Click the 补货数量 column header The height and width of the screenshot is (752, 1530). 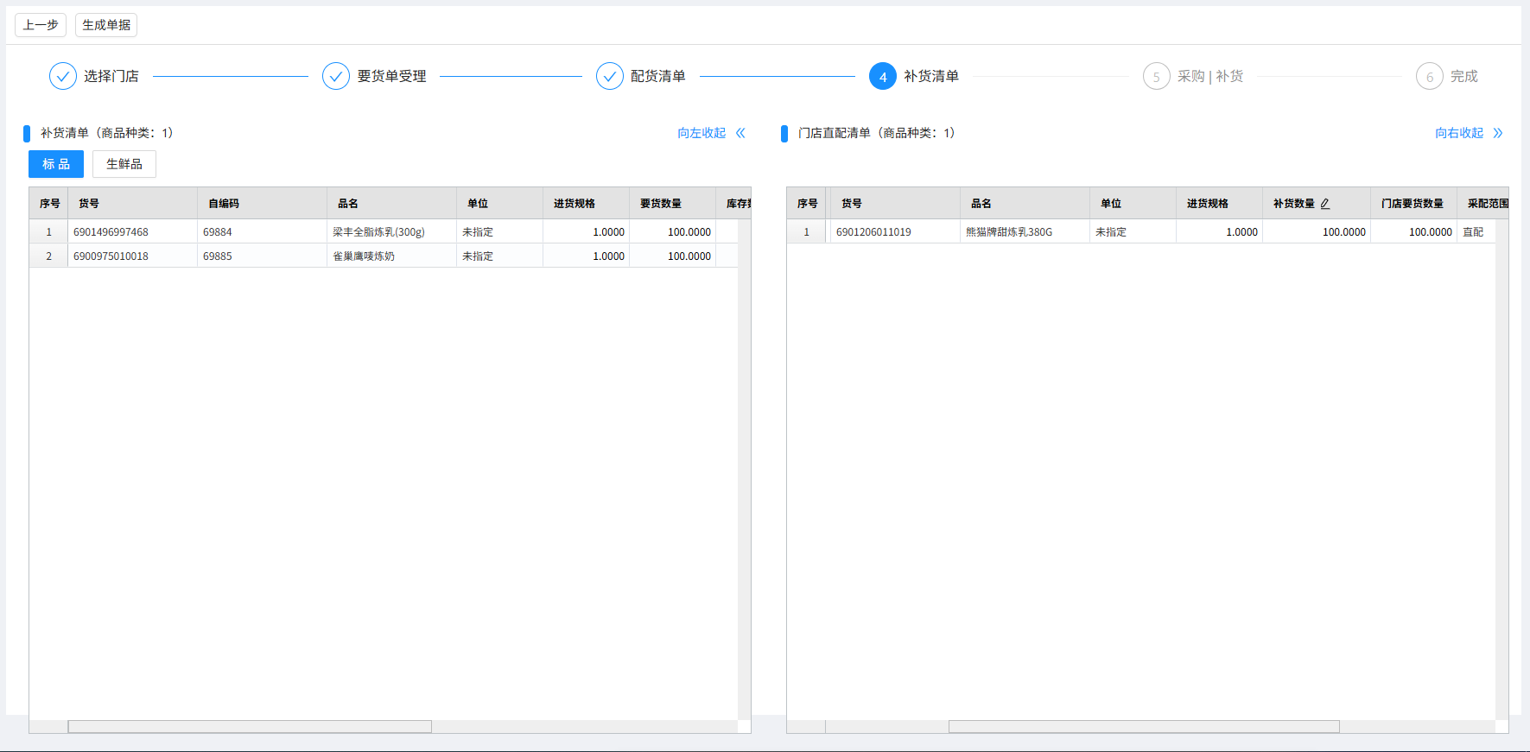1317,204
